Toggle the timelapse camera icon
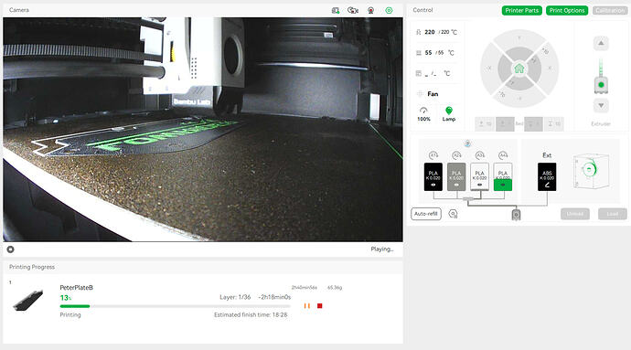 (353, 10)
